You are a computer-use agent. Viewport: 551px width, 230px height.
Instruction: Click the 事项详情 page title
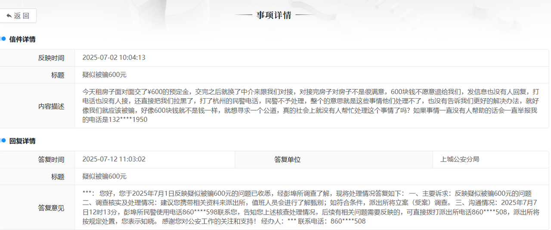[x=274, y=15]
